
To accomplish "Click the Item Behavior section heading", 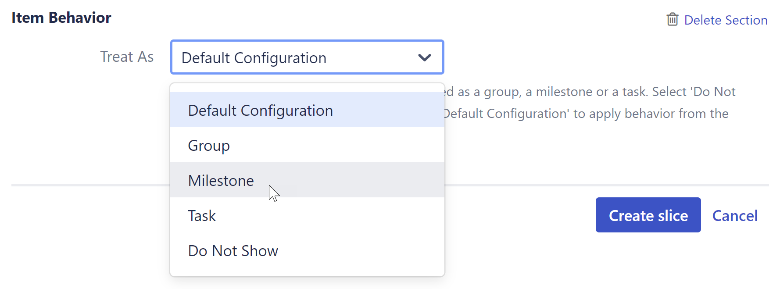I will point(61,18).
